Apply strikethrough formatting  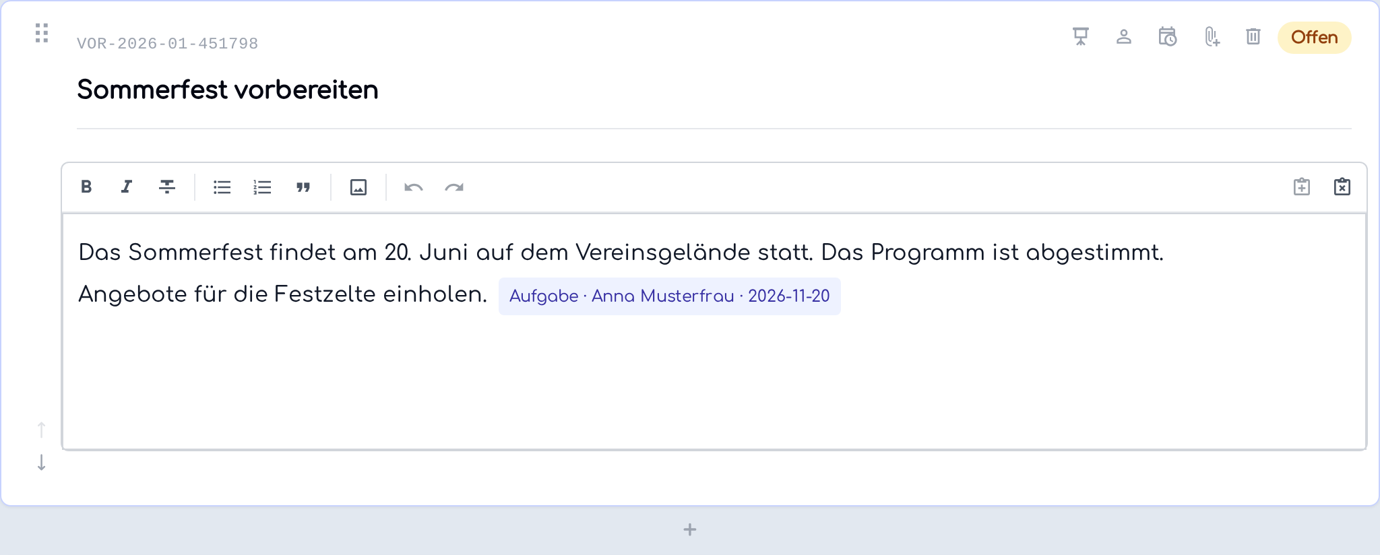(x=167, y=187)
